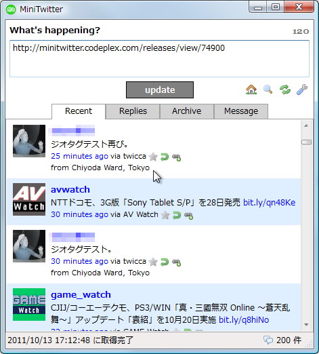Open the Home timeline icon
The width and height of the screenshot is (319, 354).
pos(251,90)
